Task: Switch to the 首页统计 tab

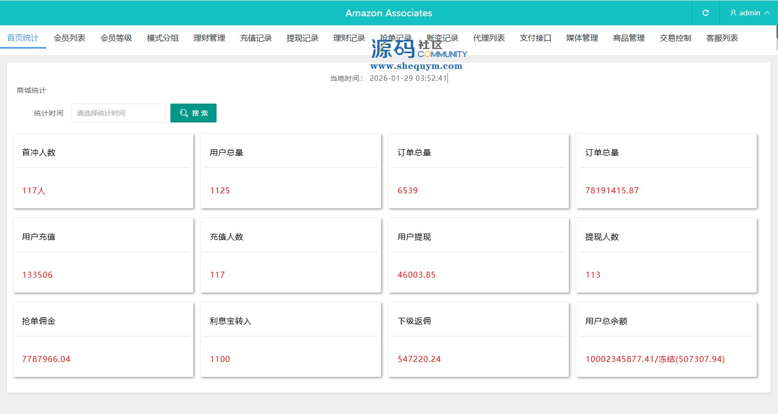Action: (x=23, y=38)
